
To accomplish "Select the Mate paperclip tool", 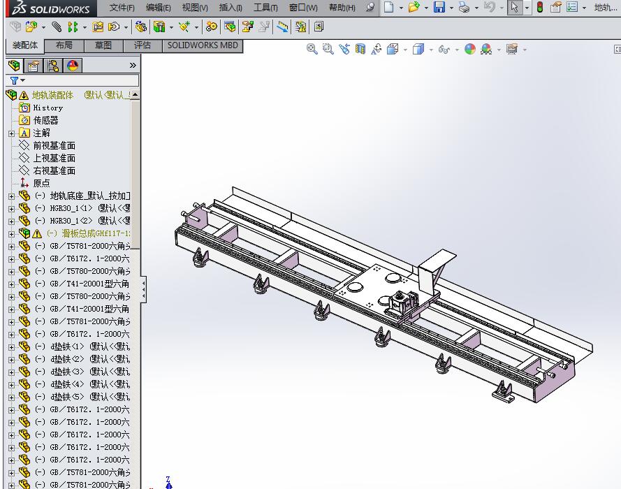I will (57, 27).
